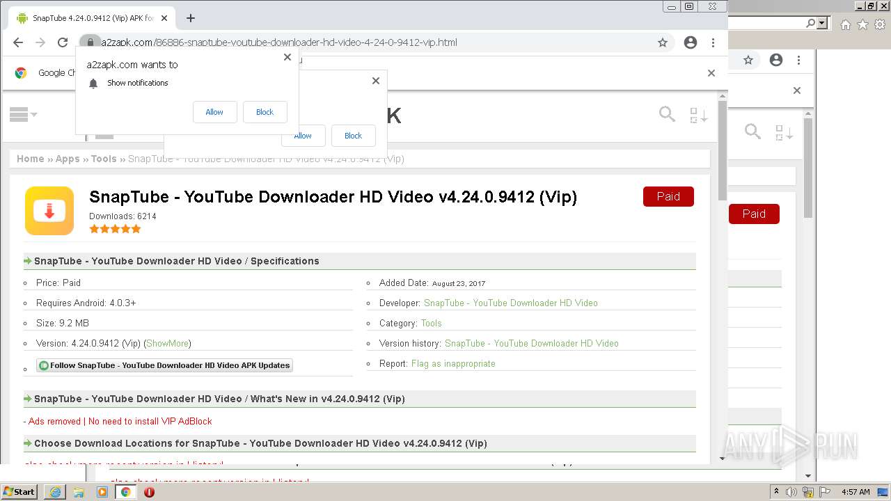Open the front Chrome three-dot menu
The width and height of the screenshot is (891, 501).
tap(713, 42)
